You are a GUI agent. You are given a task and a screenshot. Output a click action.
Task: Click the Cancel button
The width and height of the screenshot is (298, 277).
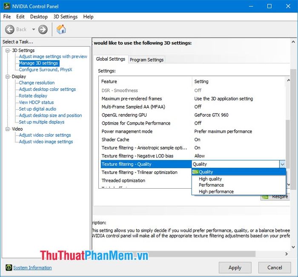[x=275, y=268]
